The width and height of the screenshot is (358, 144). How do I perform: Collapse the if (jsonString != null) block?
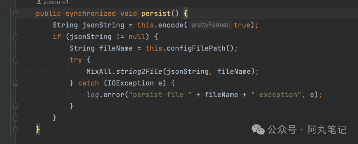[x=15, y=37]
